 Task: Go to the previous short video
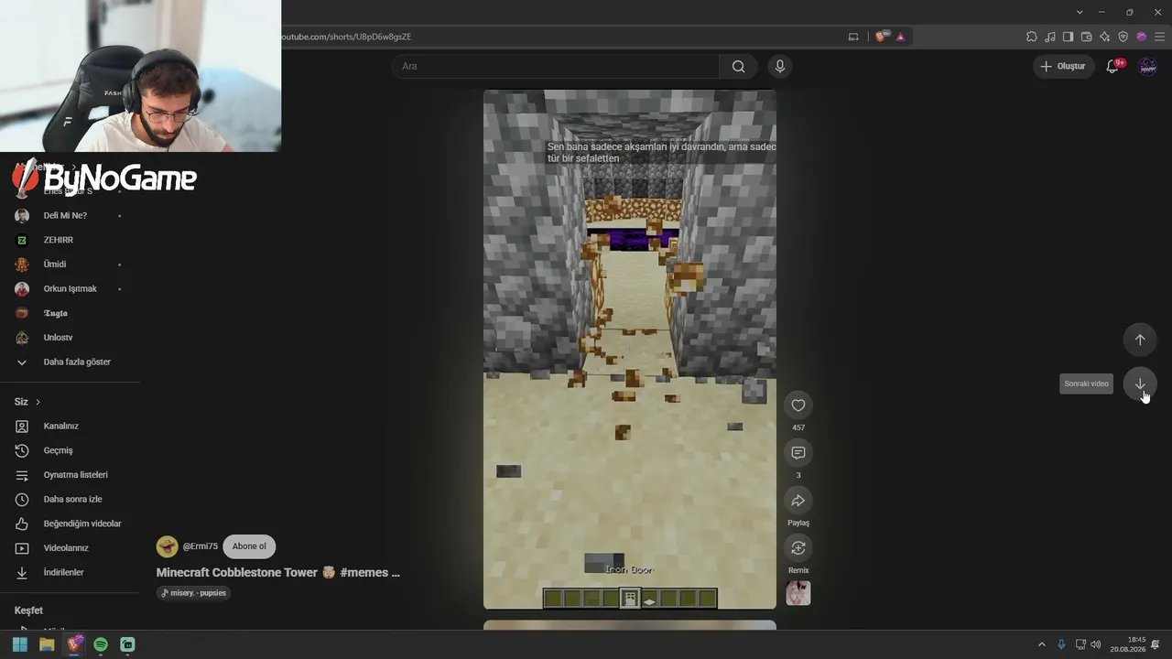(1140, 340)
